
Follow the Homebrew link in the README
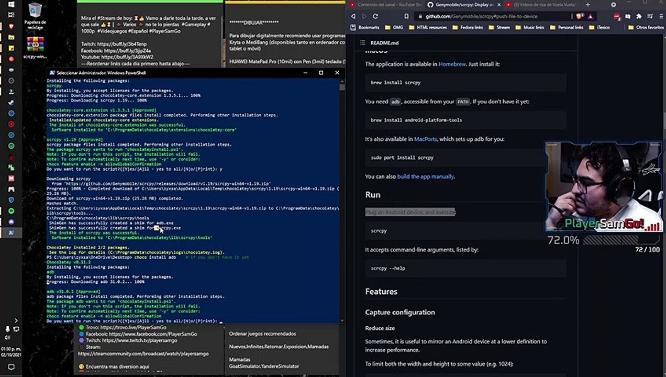click(x=452, y=64)
